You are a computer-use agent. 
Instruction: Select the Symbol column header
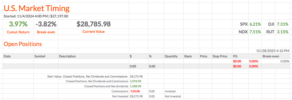pos(40,56)
